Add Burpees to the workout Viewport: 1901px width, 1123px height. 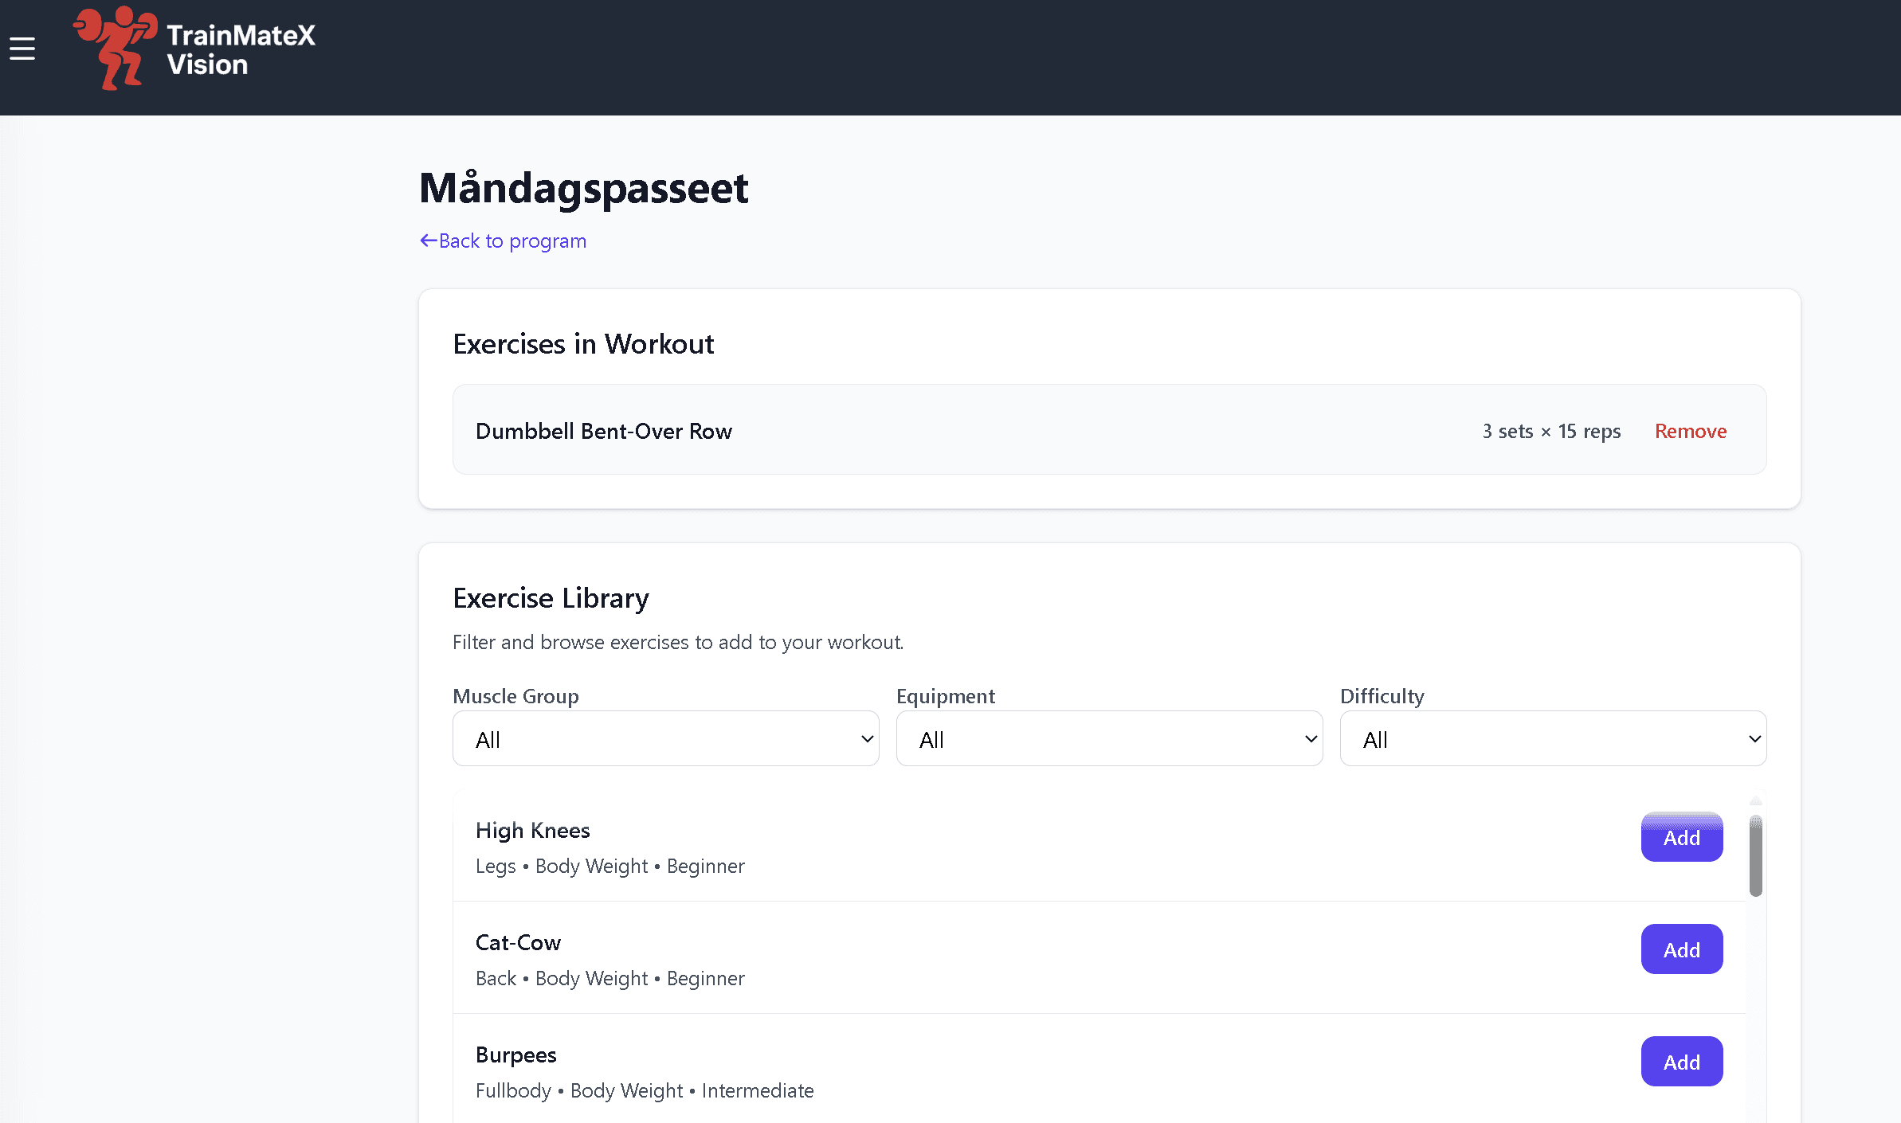1681,1061
